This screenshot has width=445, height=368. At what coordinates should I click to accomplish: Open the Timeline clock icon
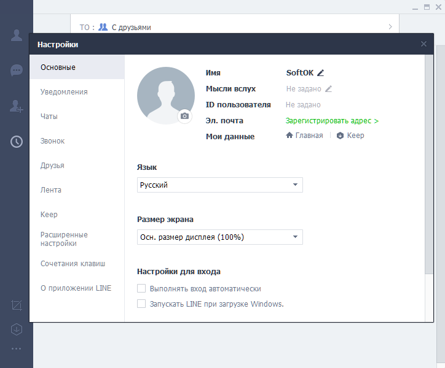click(x=17, y=142)
